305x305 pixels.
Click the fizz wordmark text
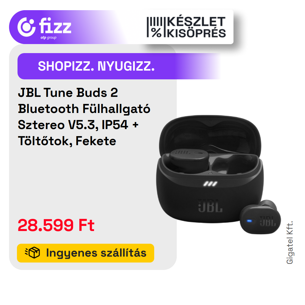pyautogui.click(x=55, y=26)
